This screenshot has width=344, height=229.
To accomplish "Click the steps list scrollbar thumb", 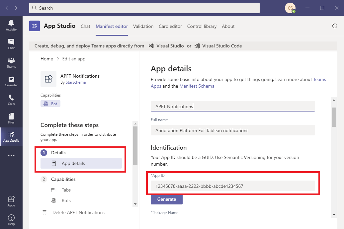I will (135, 146).
